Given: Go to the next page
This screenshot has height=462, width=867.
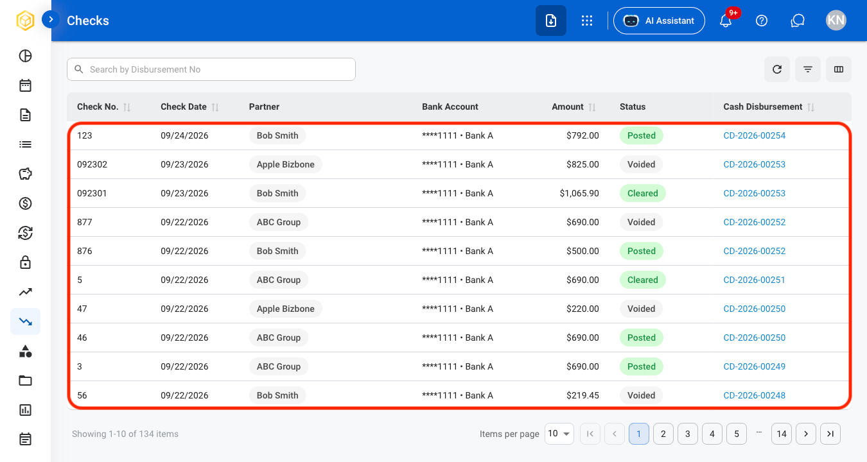Looking at the screenshot, I should click(806, 434).
